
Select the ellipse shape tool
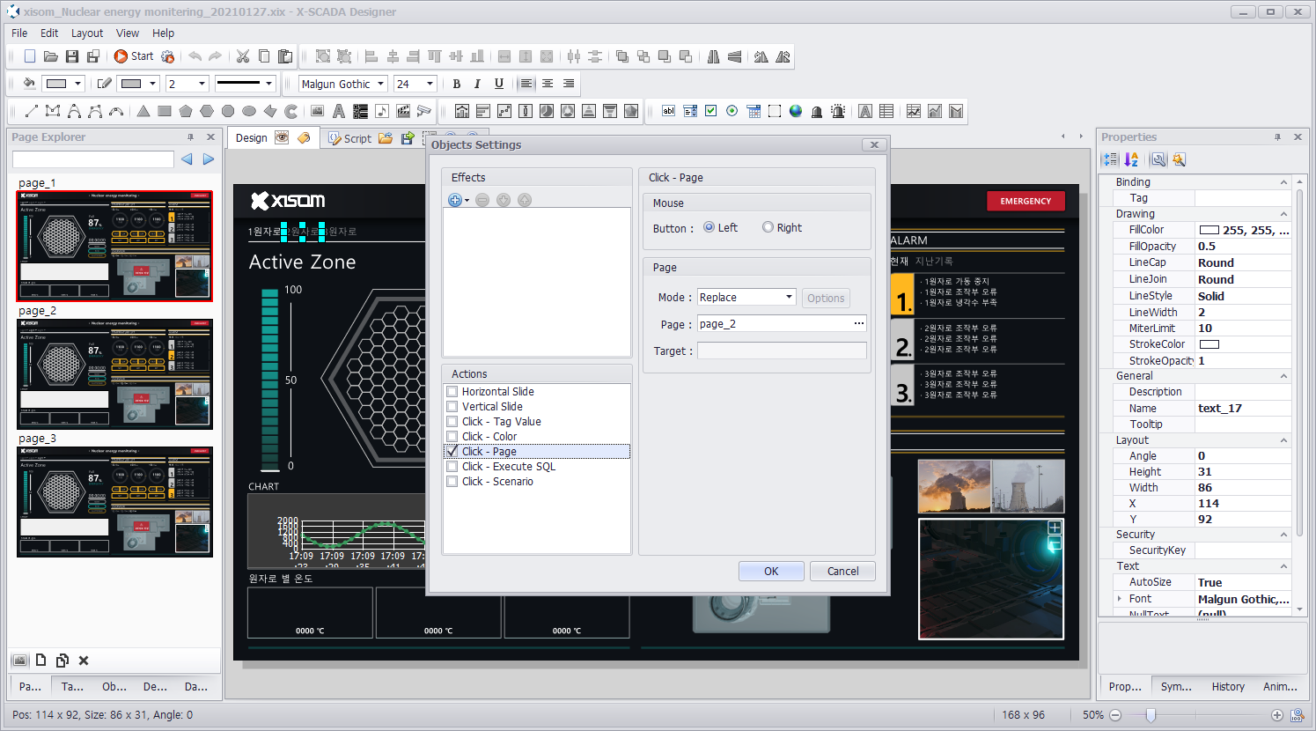click(x=249, y=111)
